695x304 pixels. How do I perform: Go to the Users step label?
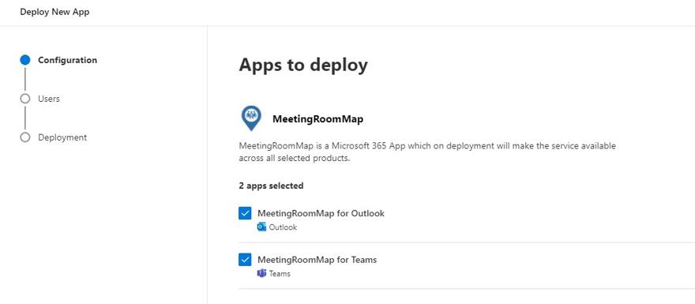click(49, 99)
